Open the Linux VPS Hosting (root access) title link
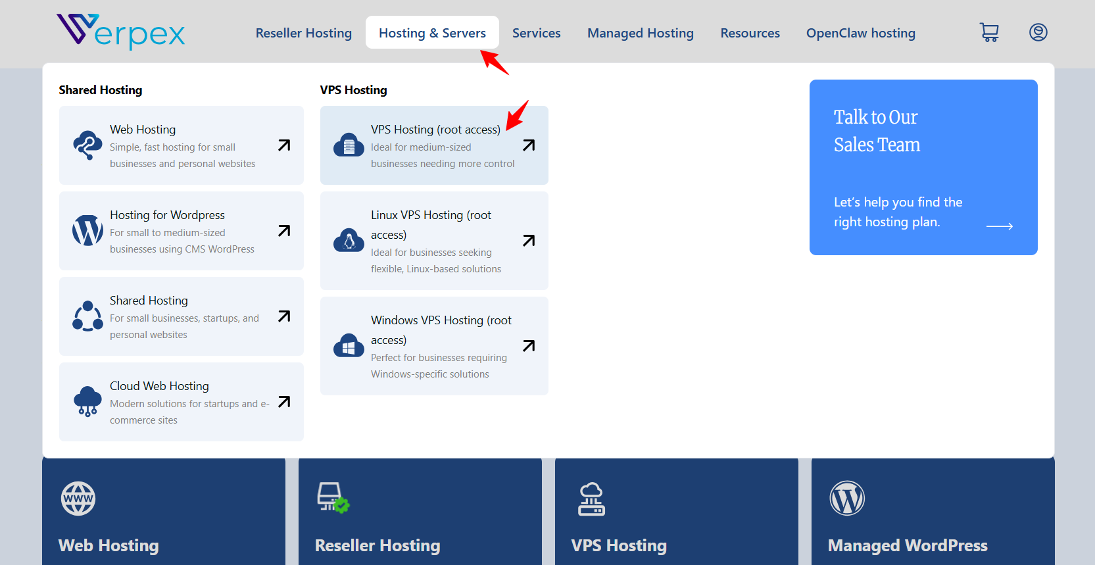Image resolution: width=1095 pixels, height=565 pixels. pyautogui.click(x=431, y=225)
